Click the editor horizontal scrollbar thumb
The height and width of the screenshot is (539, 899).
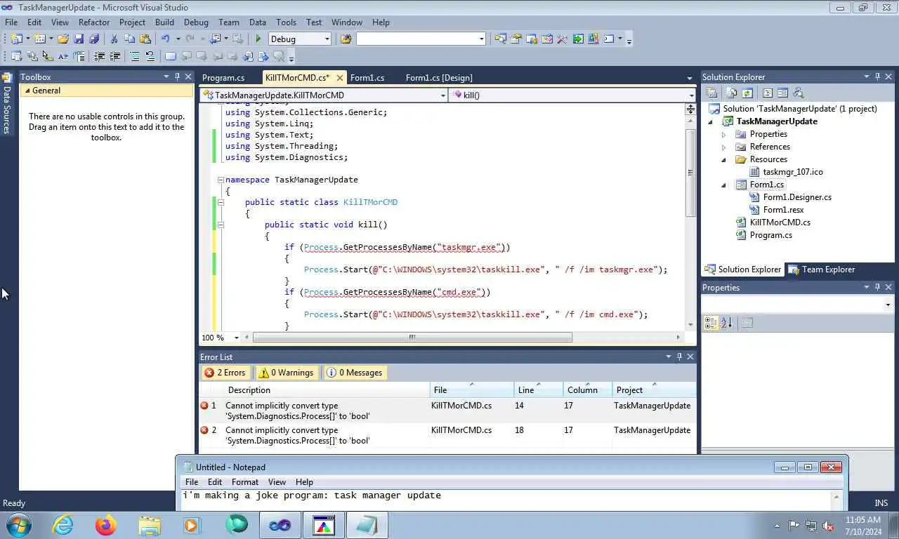pyautogui.click(x=412, y=338)
